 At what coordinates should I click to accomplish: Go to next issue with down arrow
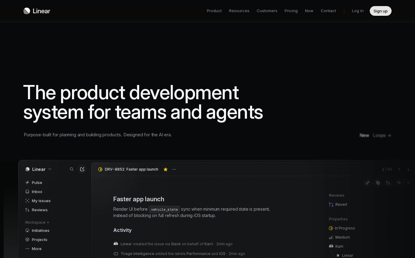408,169
